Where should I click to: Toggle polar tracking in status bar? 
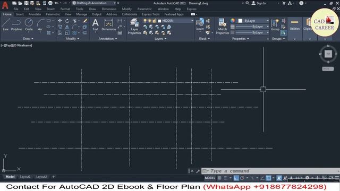[242, 178]
